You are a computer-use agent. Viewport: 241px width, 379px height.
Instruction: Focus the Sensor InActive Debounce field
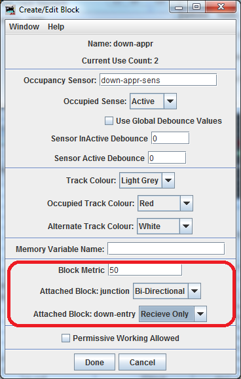[170, 138]
